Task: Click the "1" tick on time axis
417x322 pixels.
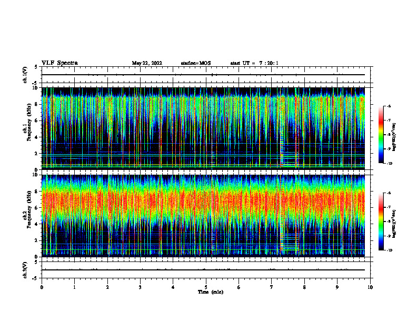Action: tap(74, 287)
